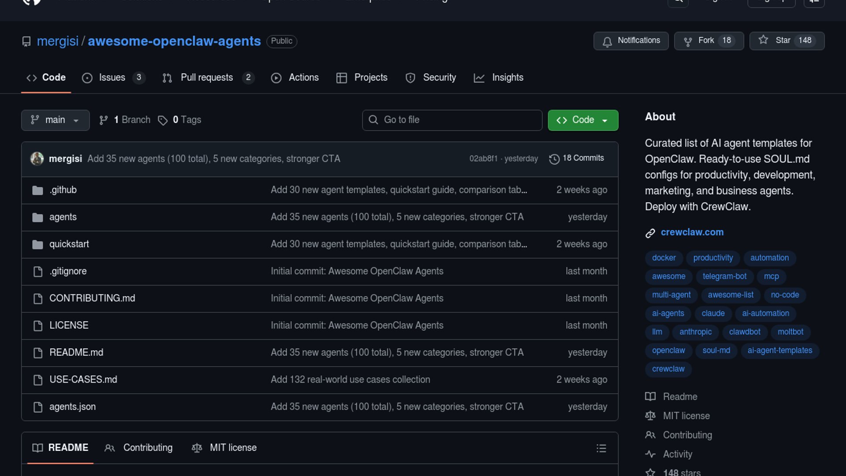Open the 18 Commits history link

577,158
